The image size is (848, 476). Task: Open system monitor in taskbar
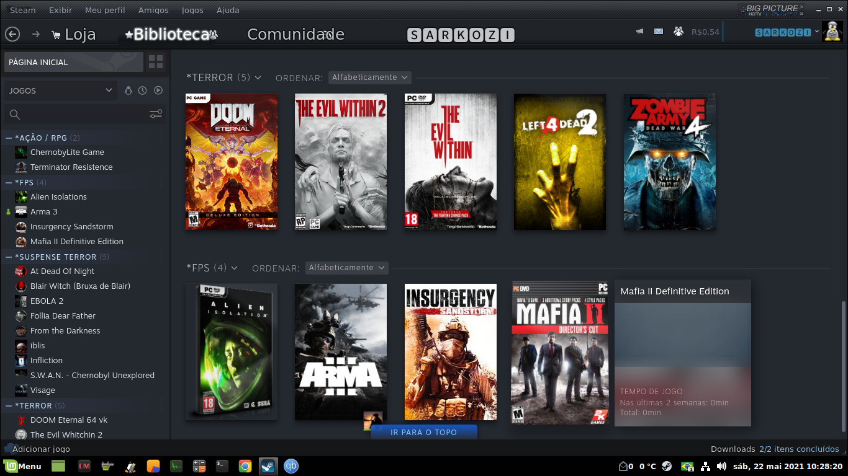point(176,466)
